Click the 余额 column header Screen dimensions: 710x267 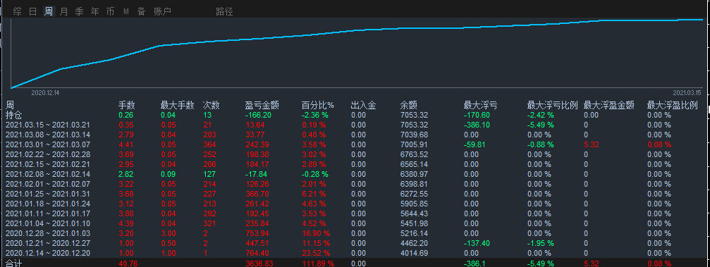pos(408,106)
